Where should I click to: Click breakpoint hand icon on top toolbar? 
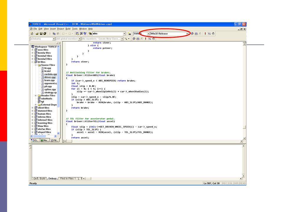[213, 34]
